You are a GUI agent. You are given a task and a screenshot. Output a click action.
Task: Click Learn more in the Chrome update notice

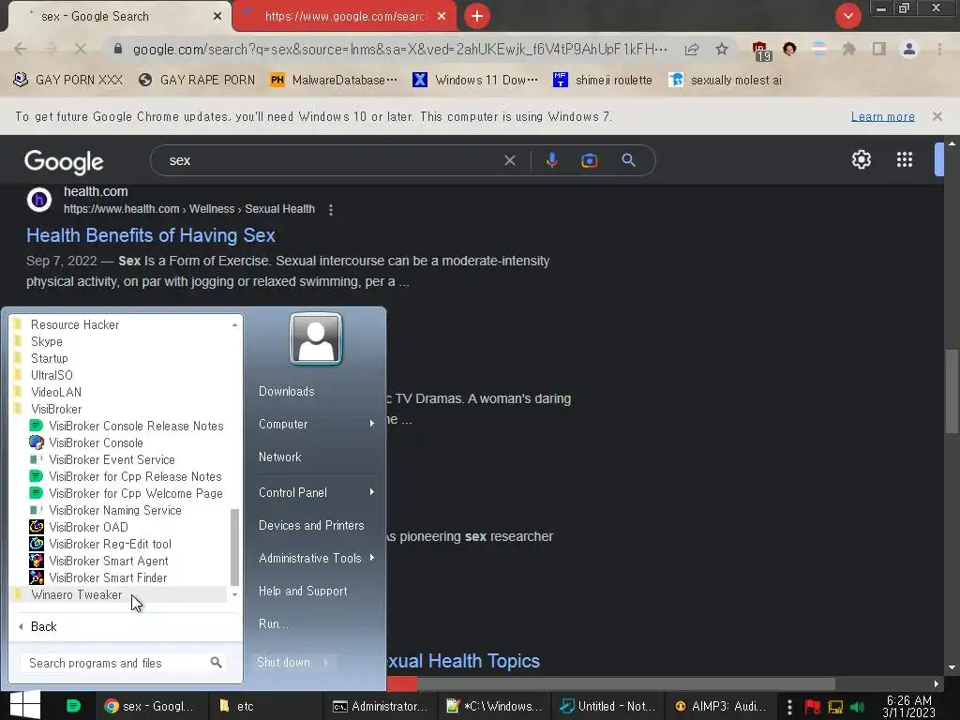pos(882,116)
